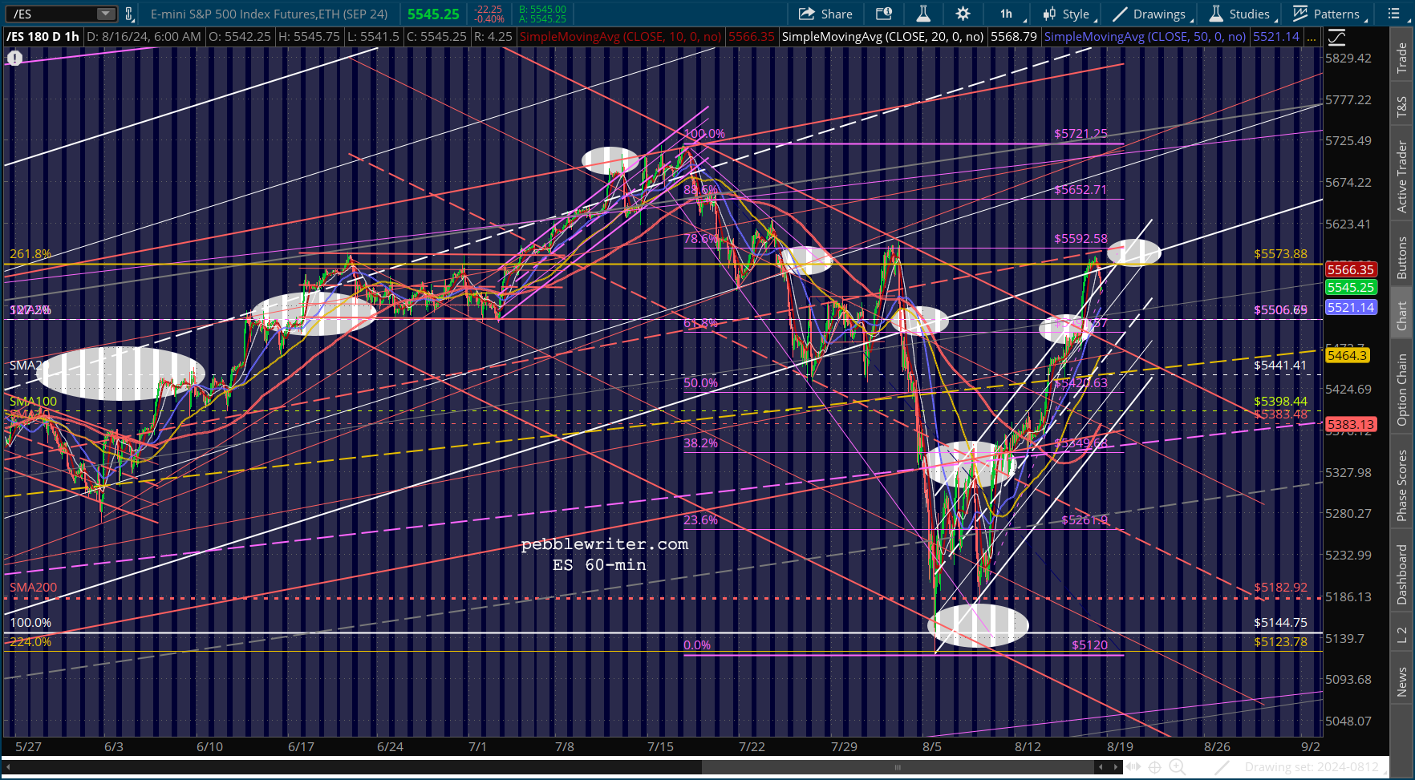Click the chart alert exclamation icon
Image resolution: width=1415 pixels, height=780 pixels.
click(14, 58)
